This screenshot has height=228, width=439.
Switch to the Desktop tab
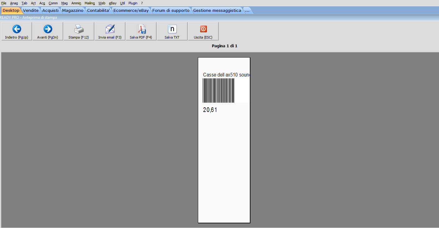[x=11, y=10]
